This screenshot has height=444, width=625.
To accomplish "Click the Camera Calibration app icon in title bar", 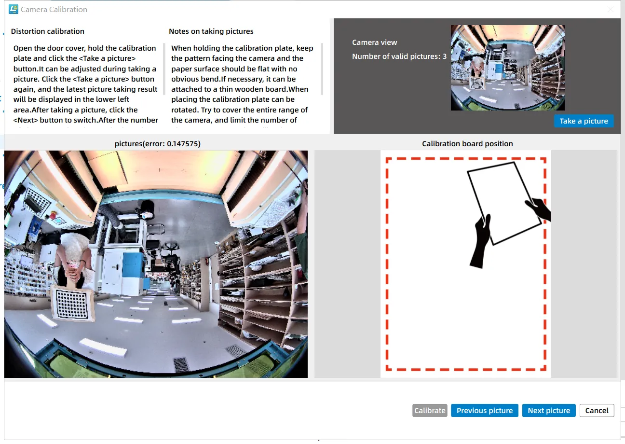I will tap(14, 9).
